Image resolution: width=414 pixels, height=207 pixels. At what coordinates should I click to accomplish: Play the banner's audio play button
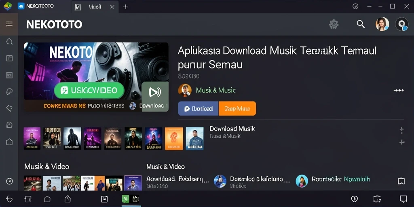[155, 92]
